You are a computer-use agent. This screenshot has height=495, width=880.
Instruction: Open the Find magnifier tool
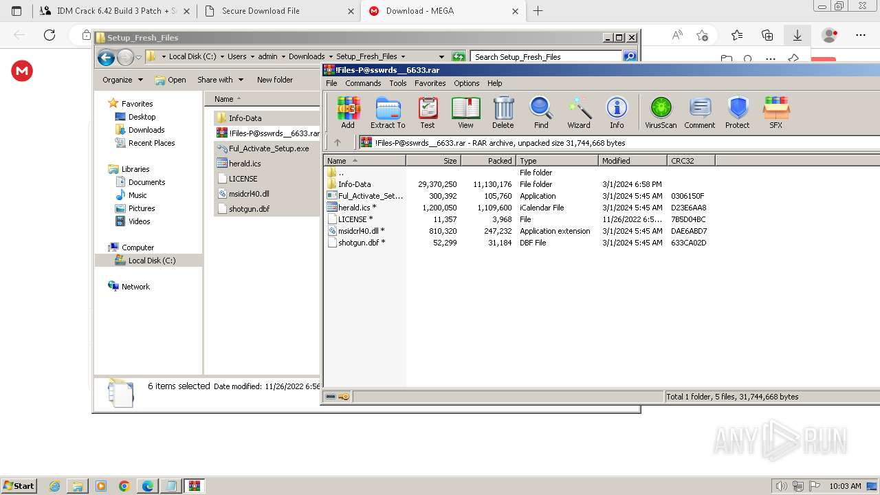click(541, 113)
